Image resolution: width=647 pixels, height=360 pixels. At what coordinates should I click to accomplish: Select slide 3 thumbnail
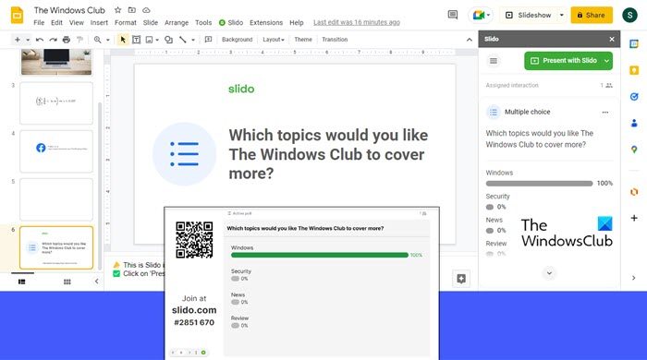tap(56, 103)
